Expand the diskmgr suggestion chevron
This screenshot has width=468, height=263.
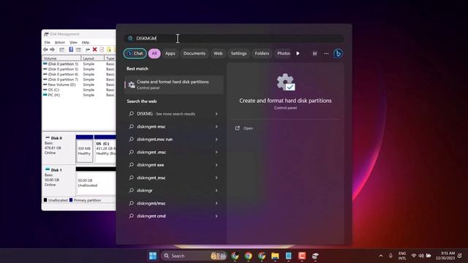point(216,191)
